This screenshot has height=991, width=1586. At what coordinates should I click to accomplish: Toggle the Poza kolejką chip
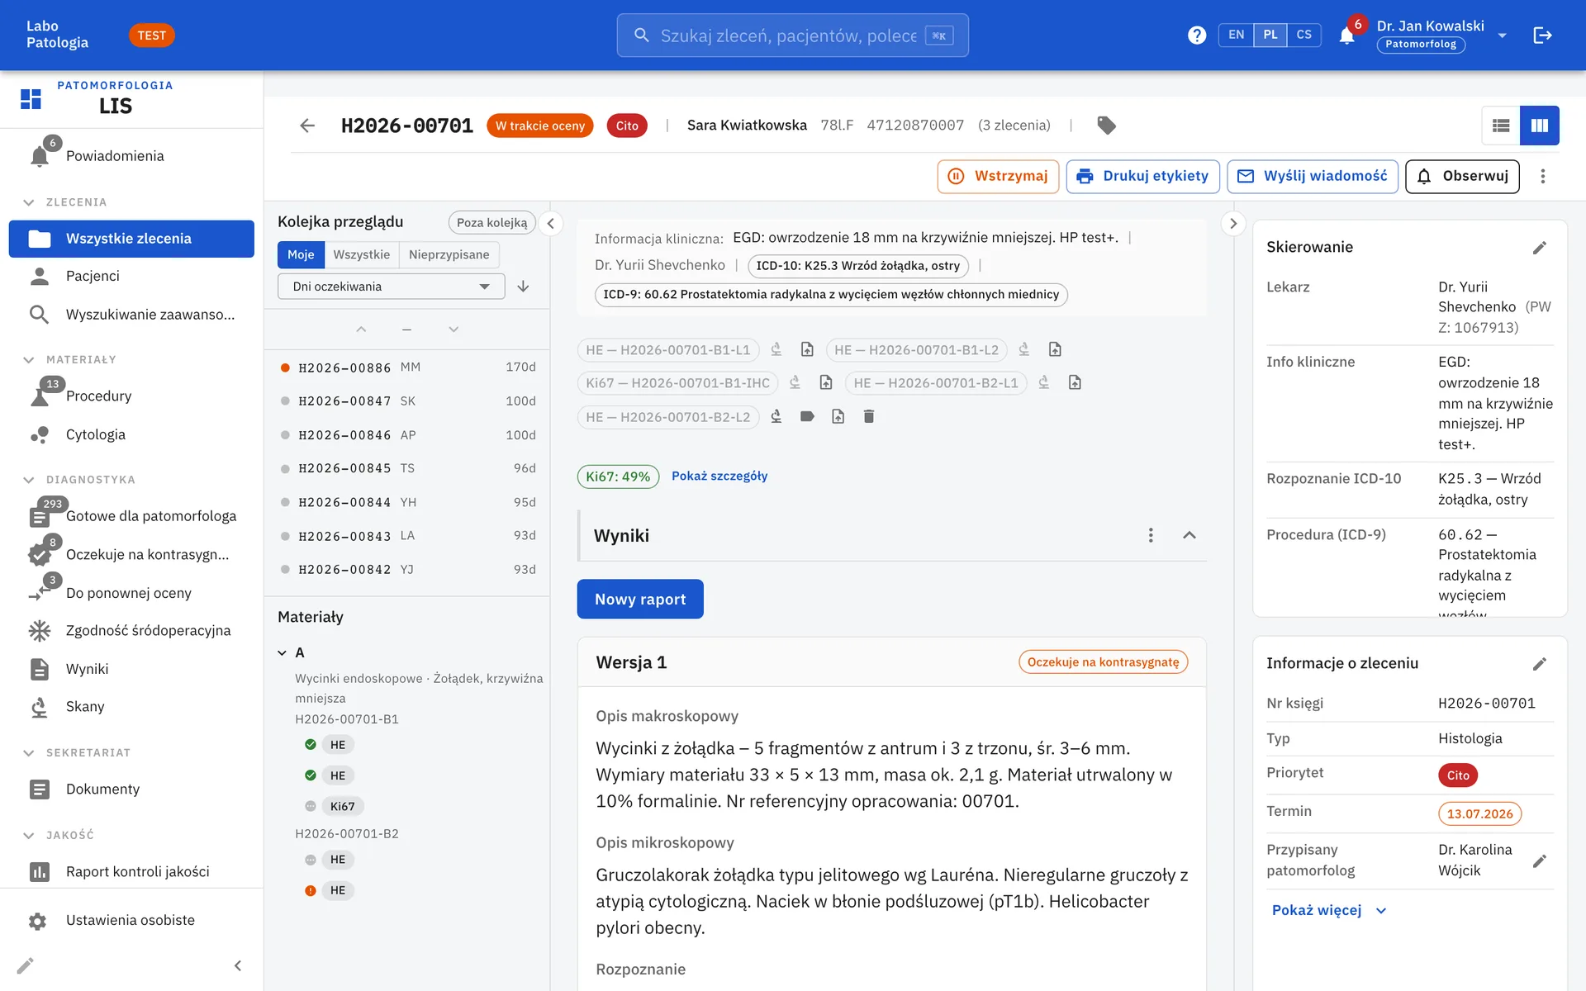(x=492, y=222)
